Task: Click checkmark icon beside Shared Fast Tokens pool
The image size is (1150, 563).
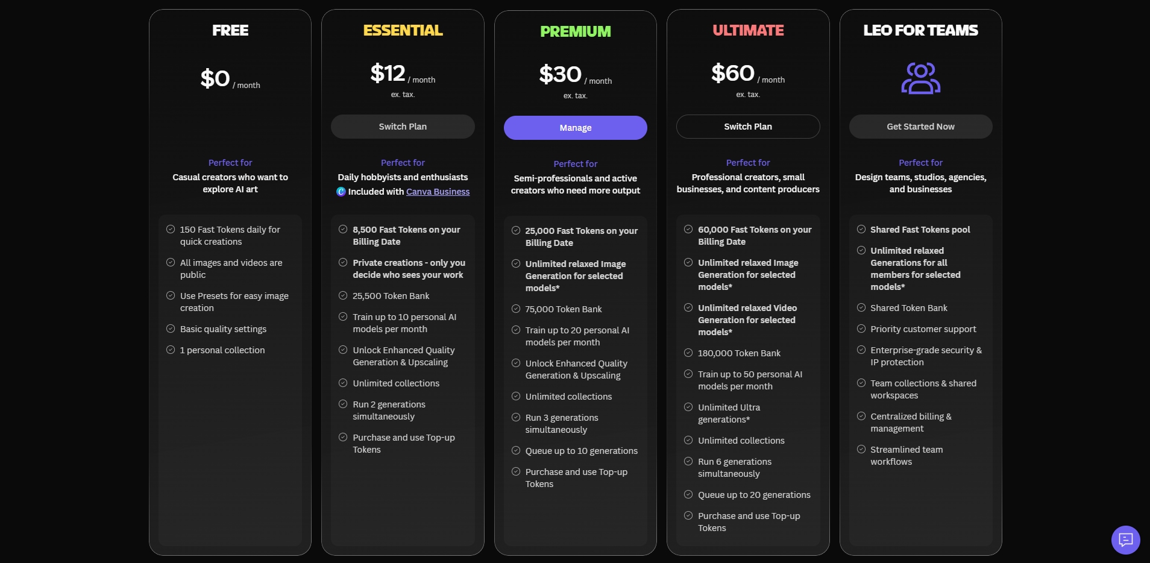Action: (861, 229)
